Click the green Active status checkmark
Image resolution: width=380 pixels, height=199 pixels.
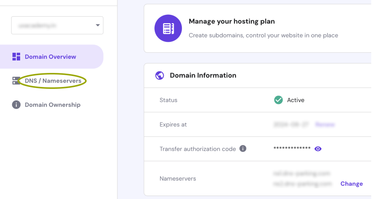pyautogui.click(x=279, y=100)
